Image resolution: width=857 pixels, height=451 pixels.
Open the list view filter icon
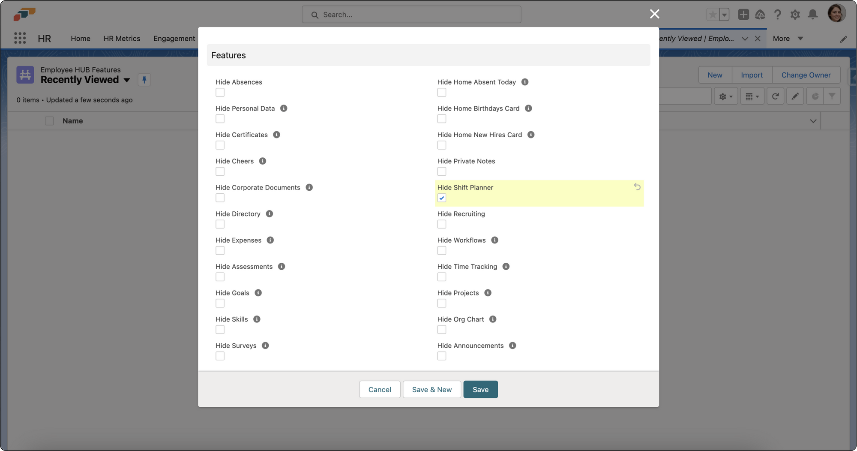[832, 96]
